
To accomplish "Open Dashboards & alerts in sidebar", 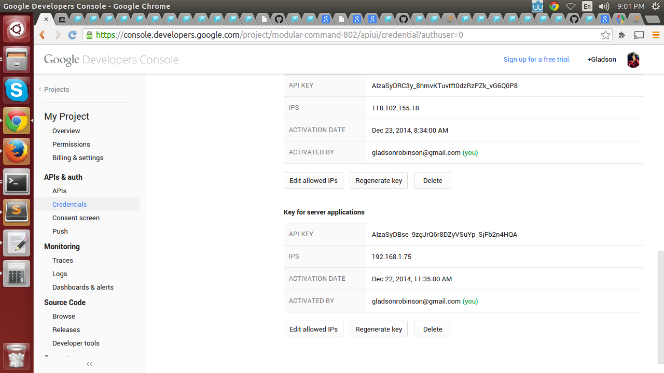I will point(83,287).
